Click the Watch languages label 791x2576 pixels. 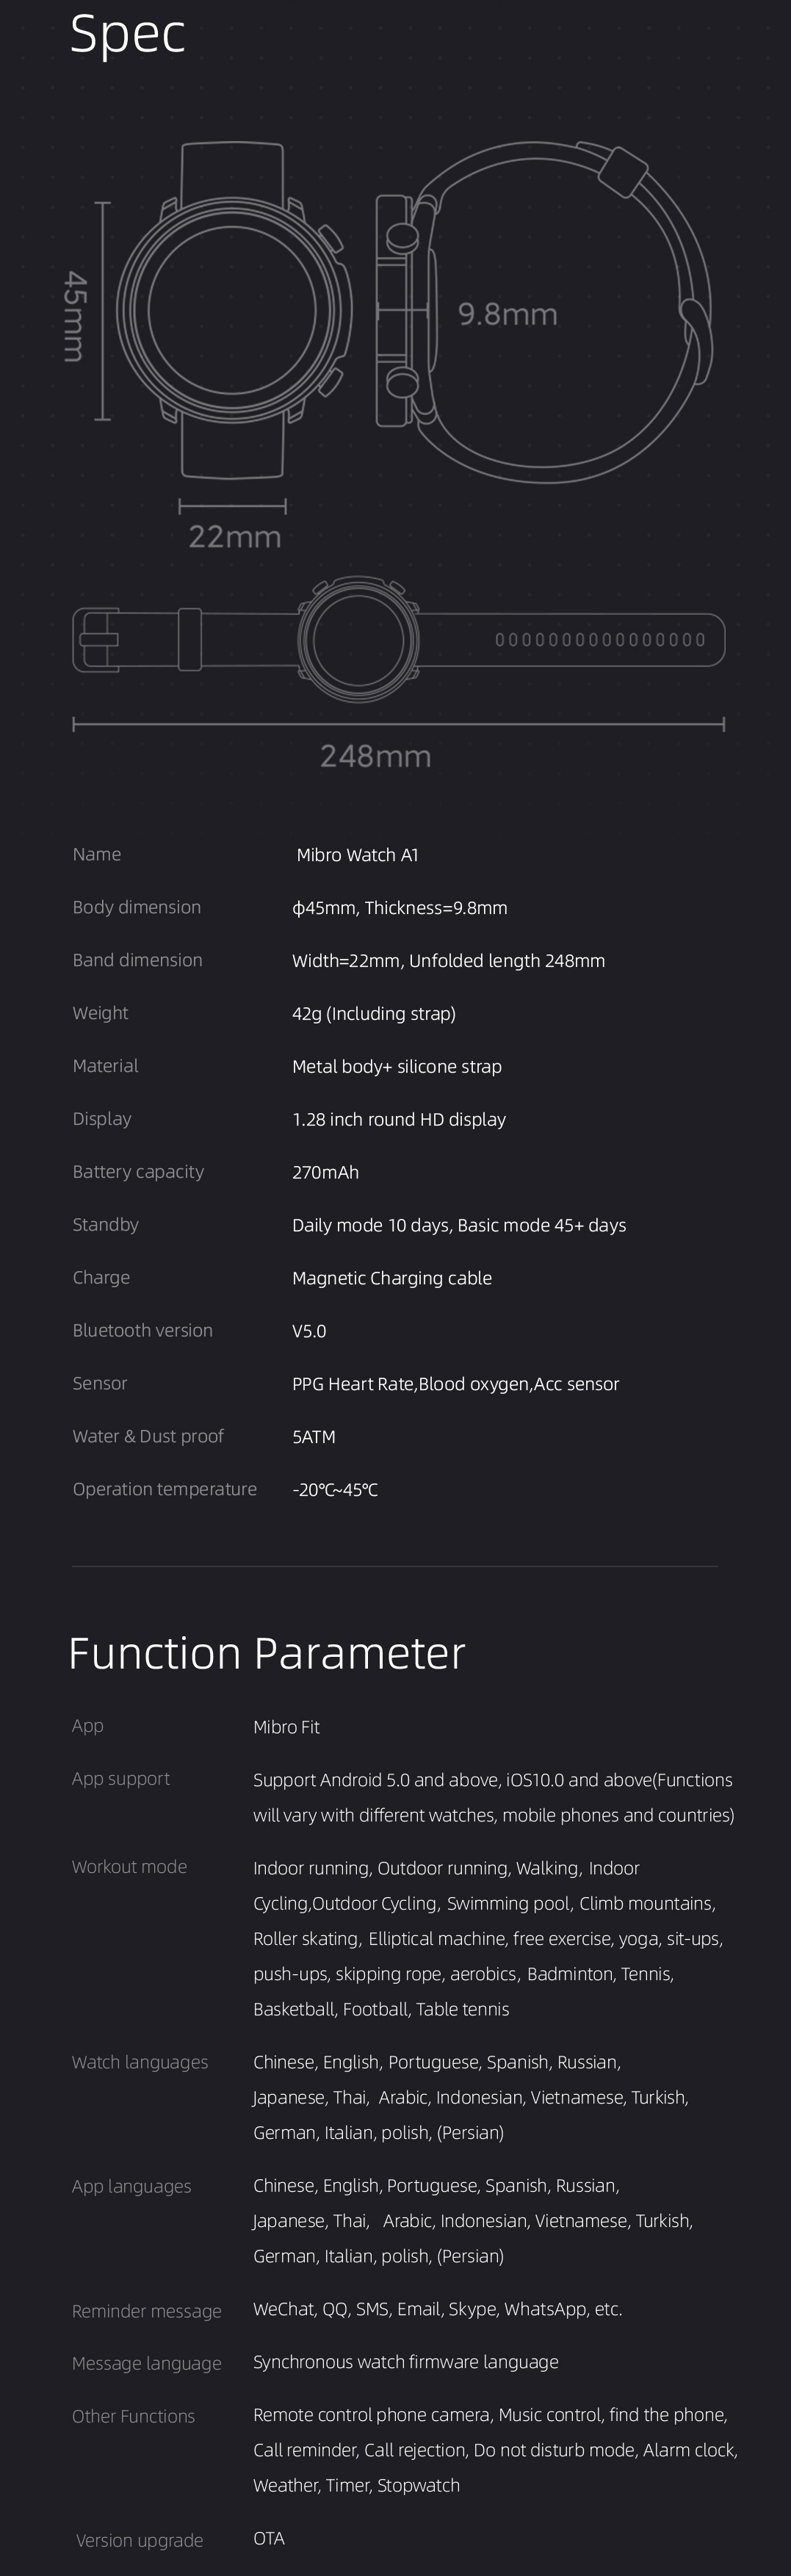(x=140, y=2062)
